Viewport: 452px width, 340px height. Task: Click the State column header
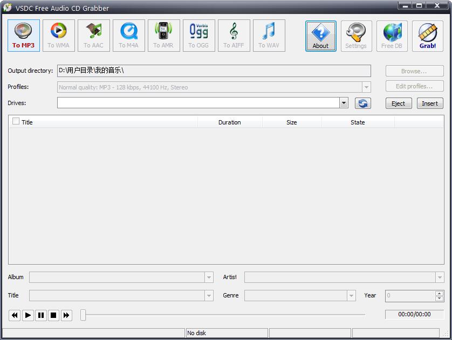click(x=358, y=122)
